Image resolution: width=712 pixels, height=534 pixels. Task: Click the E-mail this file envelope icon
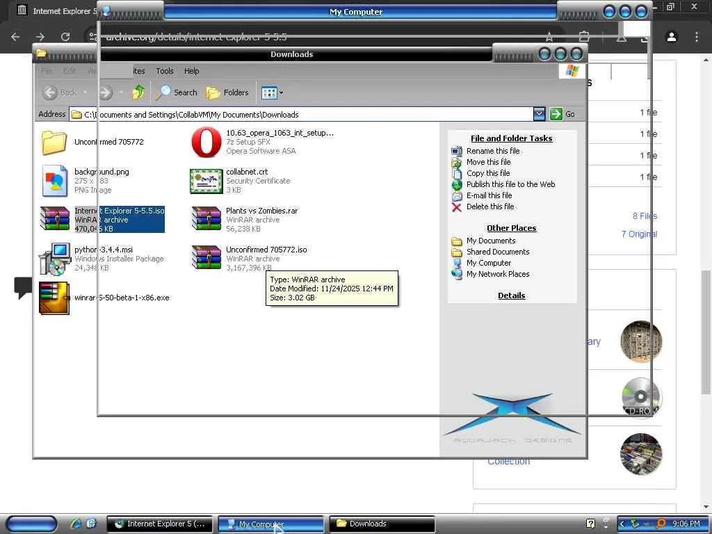(x=456, y=196)
